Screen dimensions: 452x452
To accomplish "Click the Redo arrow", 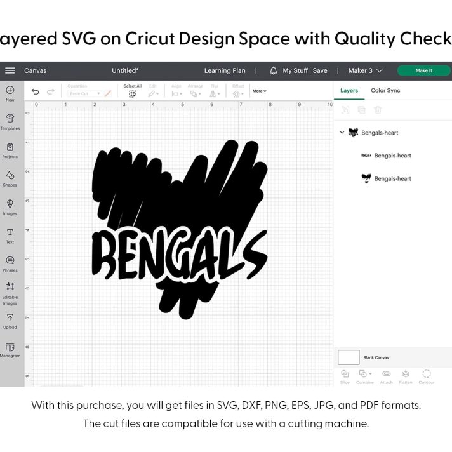I will pyautogui.click(x=51, y=91).
